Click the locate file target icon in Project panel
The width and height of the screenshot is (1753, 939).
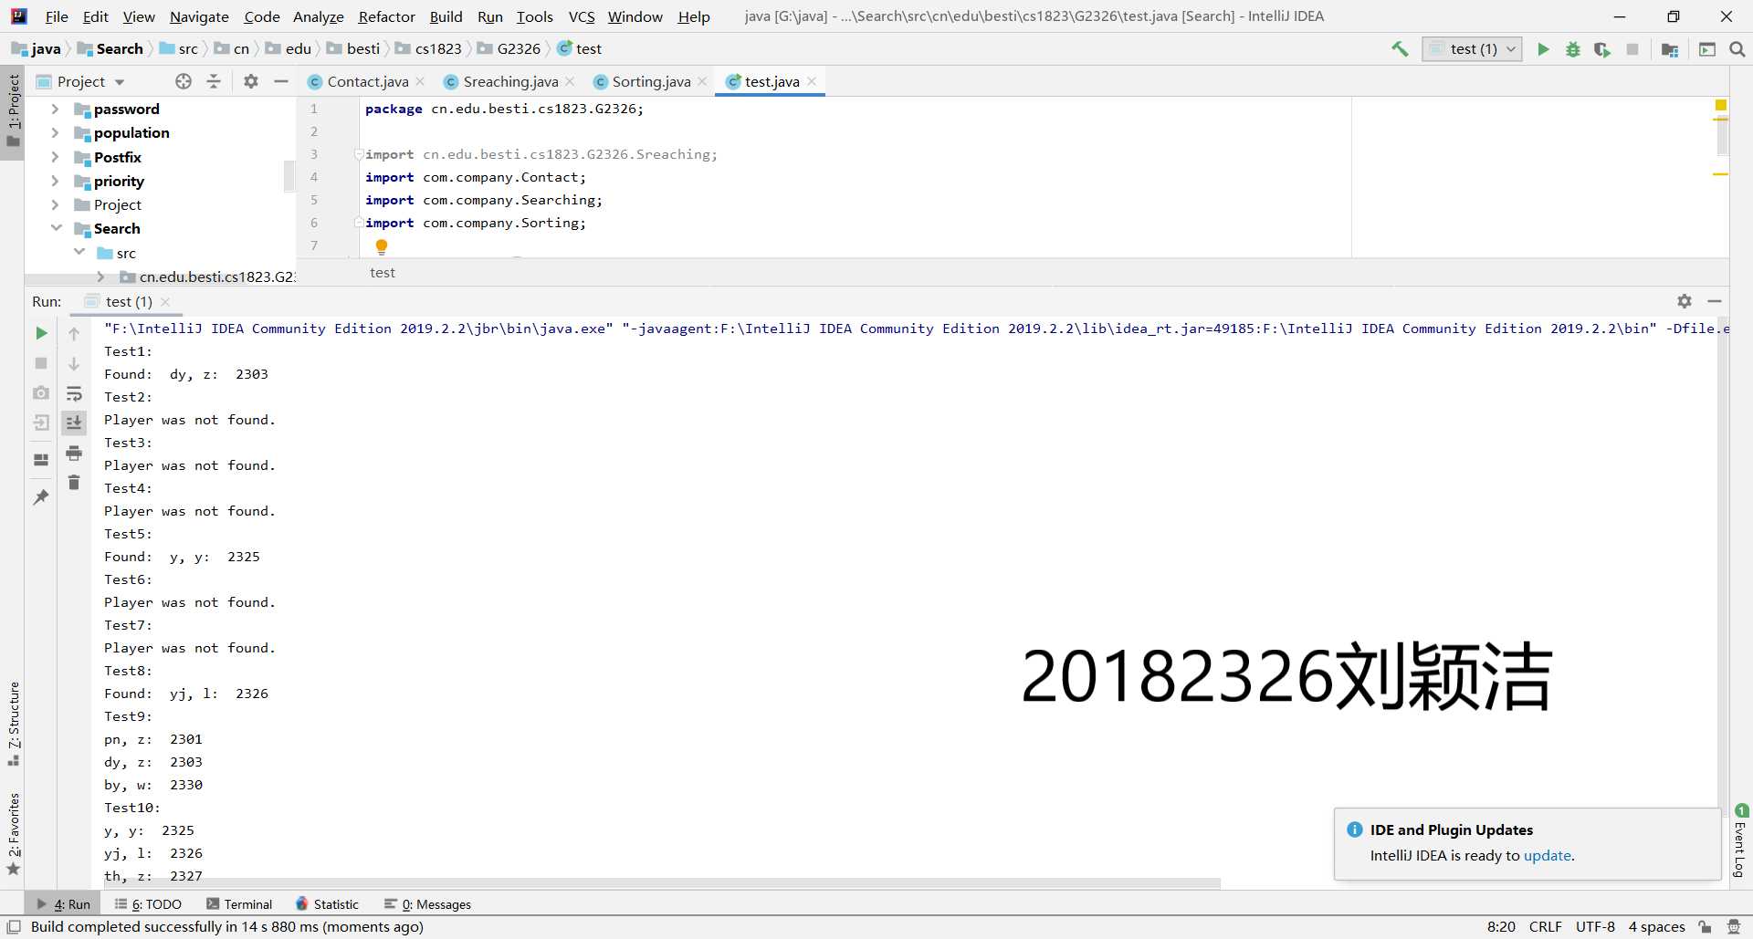[x=184, y=81]
